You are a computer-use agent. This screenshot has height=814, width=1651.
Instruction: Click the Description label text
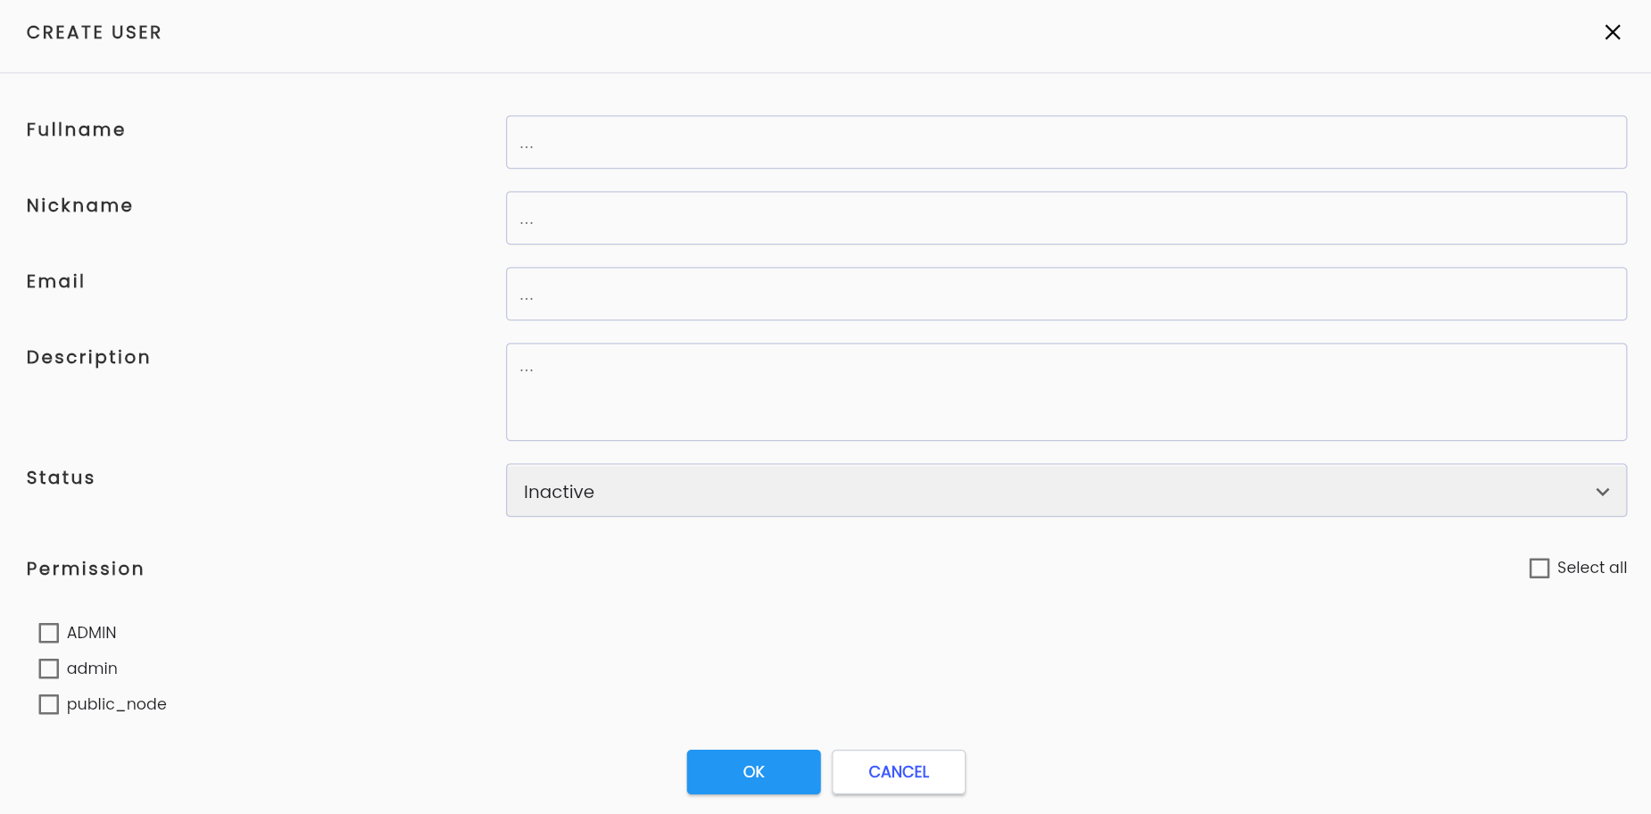coord(88,357)
